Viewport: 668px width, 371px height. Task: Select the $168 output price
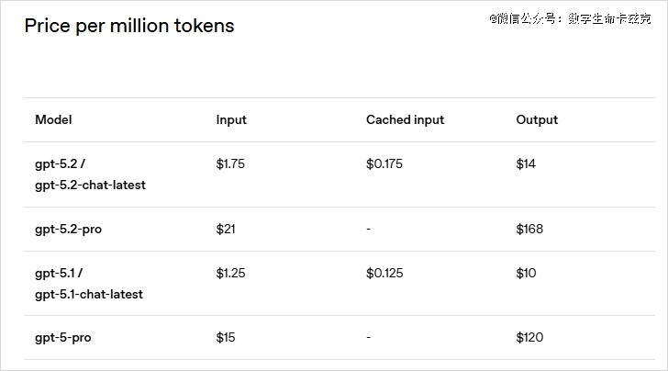[529, 229]
